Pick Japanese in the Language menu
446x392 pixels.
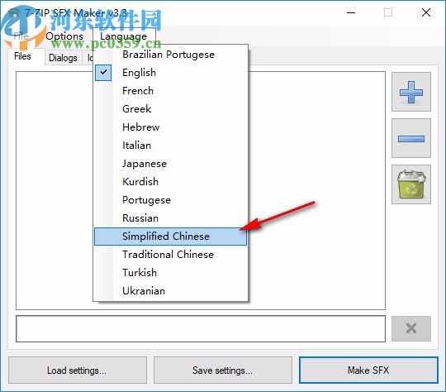170,164
